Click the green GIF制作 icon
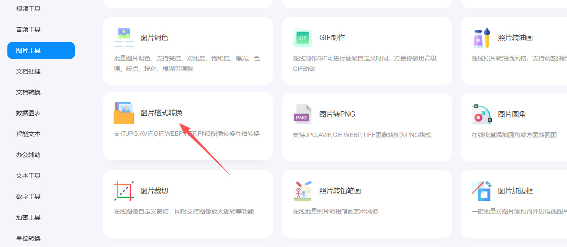567x247 pixels. click(x=303, y=38)
